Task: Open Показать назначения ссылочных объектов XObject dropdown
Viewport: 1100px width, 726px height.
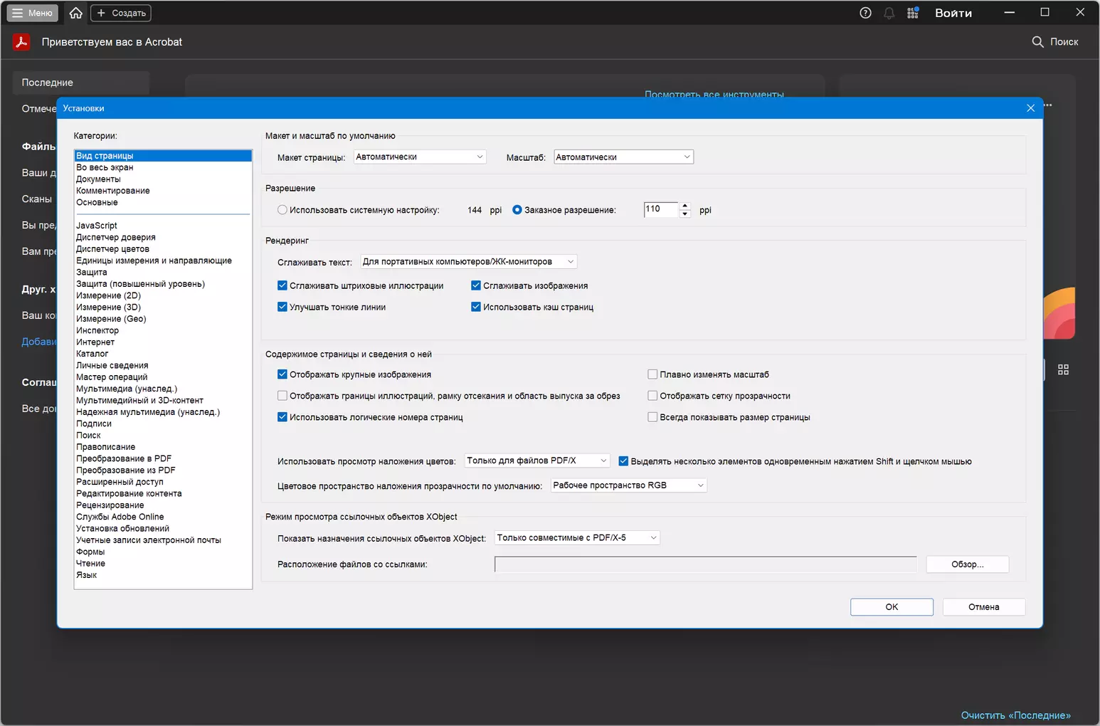Action: (577, 537)
